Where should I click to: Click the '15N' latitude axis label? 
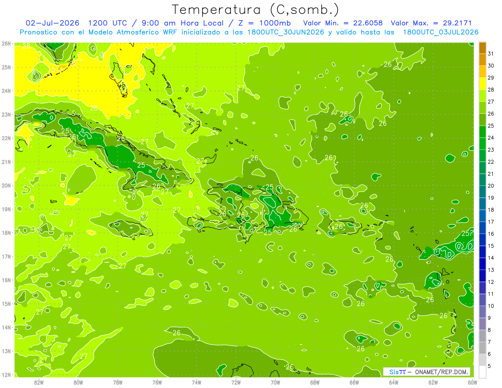tap(6, 304)
